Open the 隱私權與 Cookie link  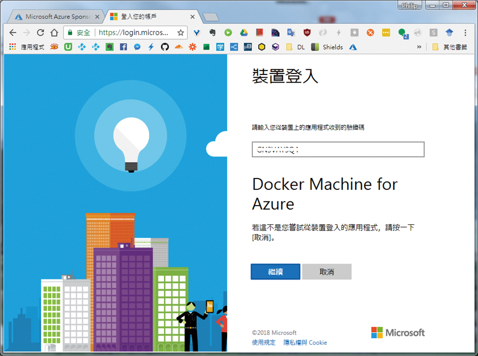305,343
